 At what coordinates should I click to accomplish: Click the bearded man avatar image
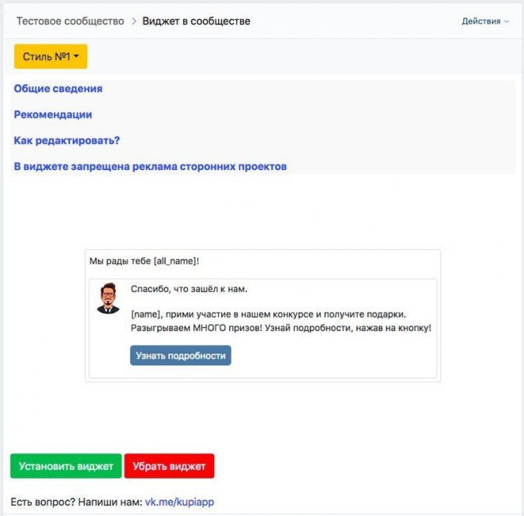click(108, 298)
